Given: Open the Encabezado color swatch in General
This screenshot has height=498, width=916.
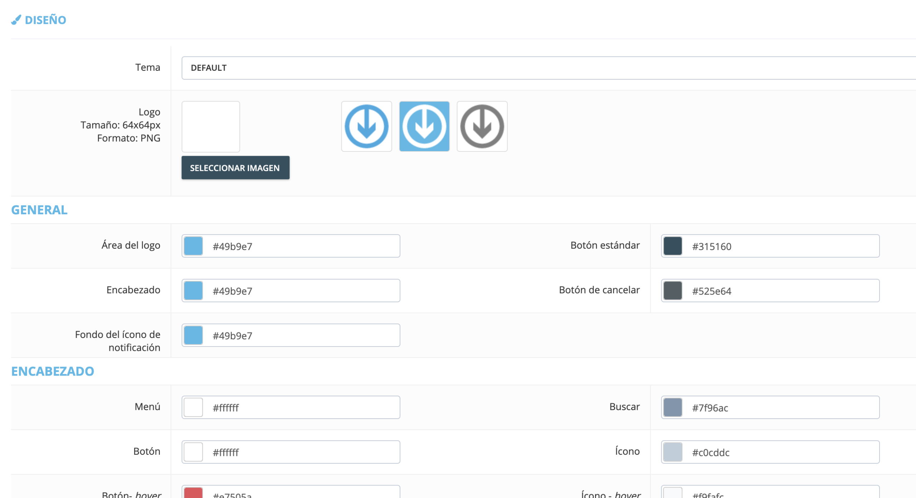Looking at the screenshot, I should click(194, 291).
